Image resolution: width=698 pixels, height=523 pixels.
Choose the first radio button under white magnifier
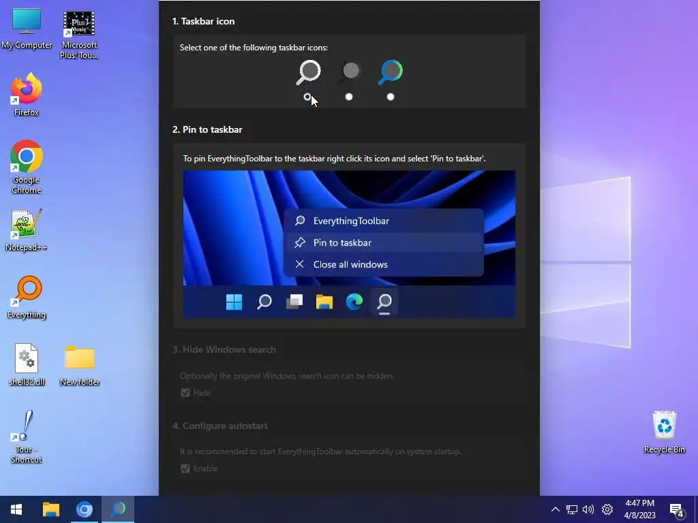307,97
